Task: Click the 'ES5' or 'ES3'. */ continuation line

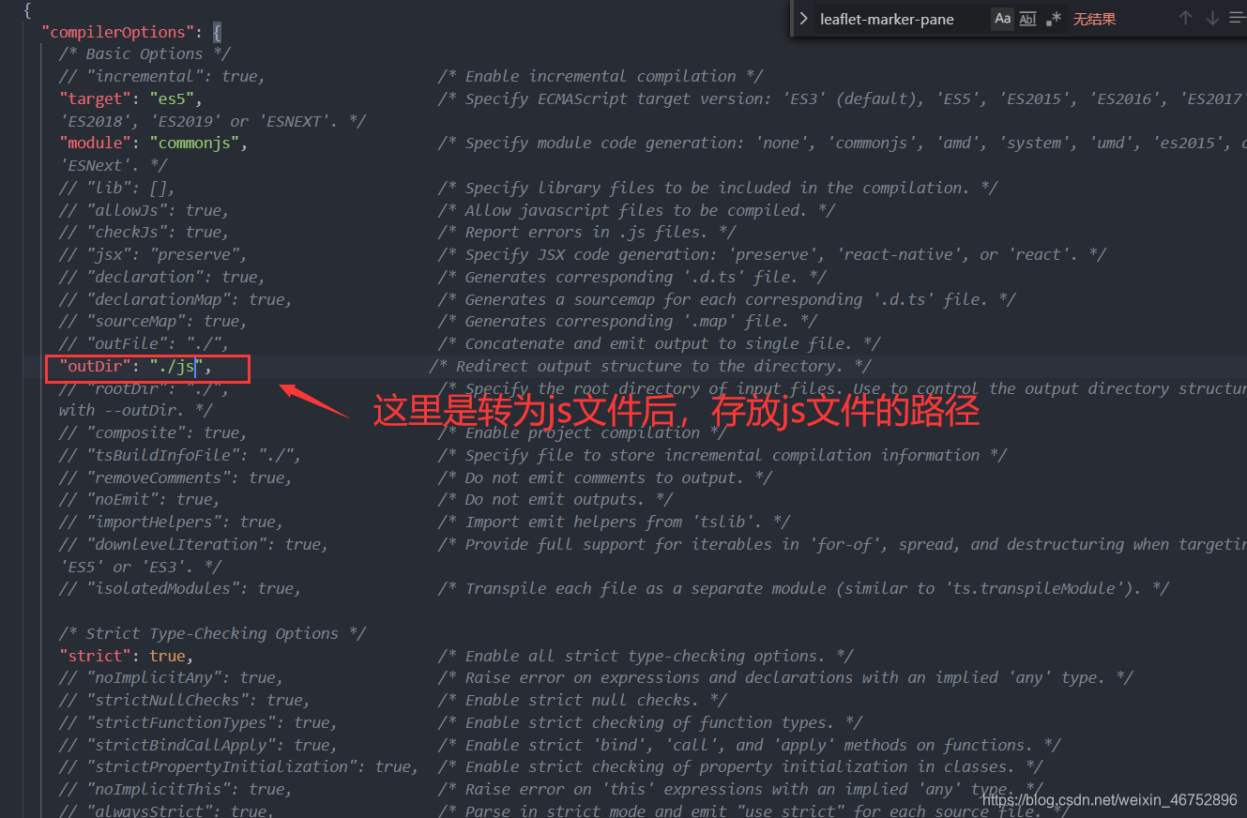Action: 140,567
